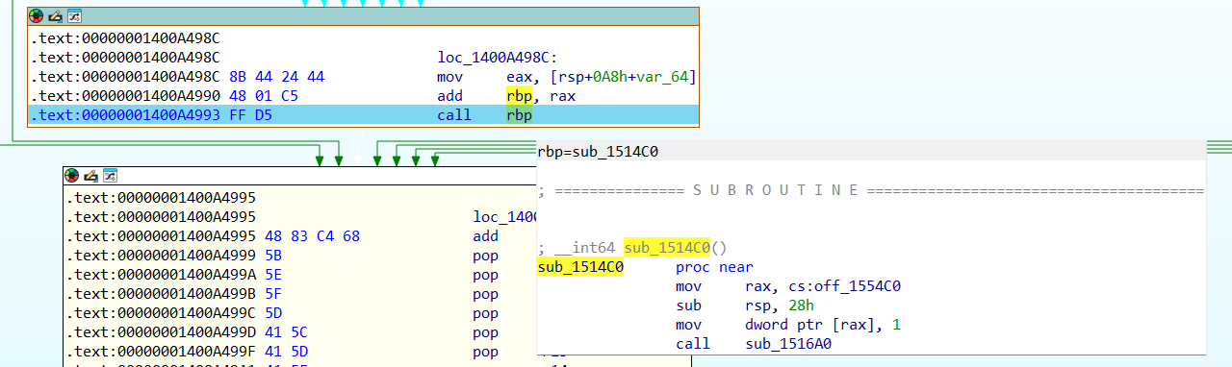Image resolution: width=1232 pixels, height=367 pixels.
Task: Click the sub mnemonic in the tooltip listing
Action: 688,306
